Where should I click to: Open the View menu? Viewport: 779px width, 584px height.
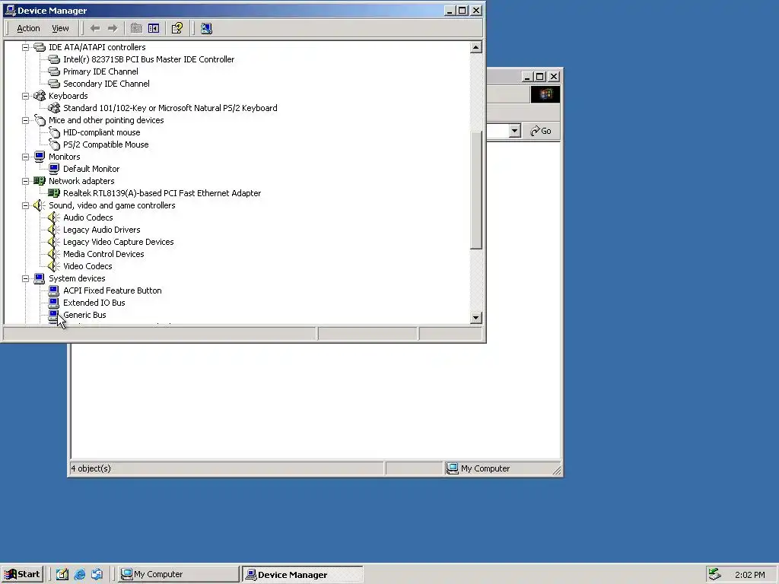coord(60,28)
